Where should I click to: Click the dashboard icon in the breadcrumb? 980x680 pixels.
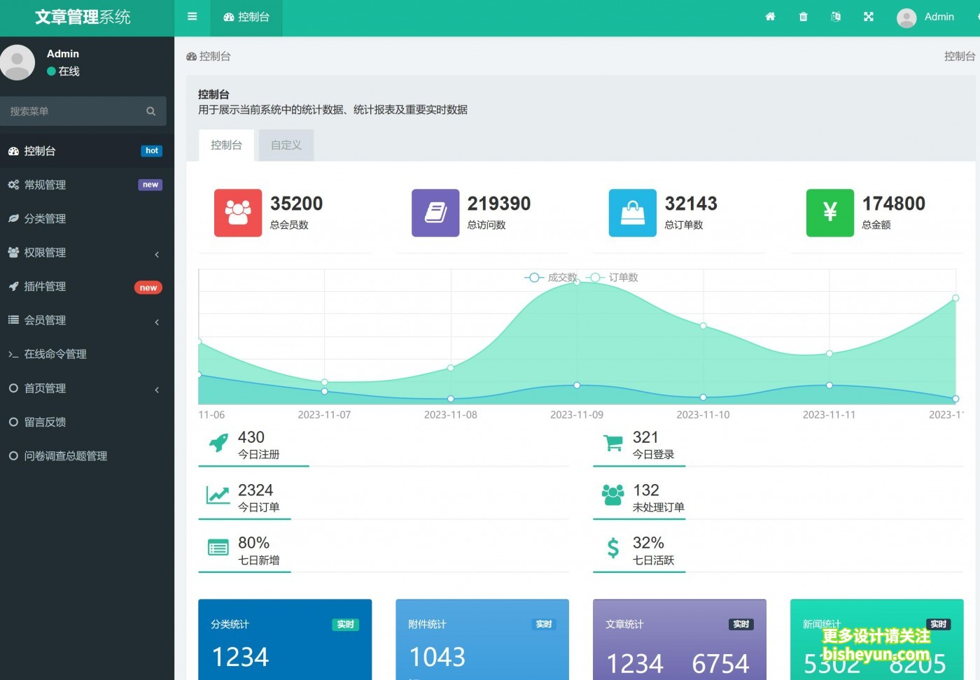pos(191,57)
